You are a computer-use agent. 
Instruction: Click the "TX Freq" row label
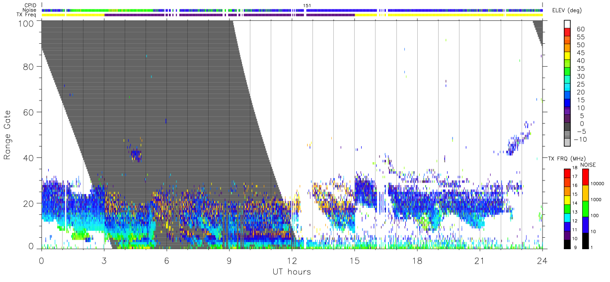click(27, 14)
